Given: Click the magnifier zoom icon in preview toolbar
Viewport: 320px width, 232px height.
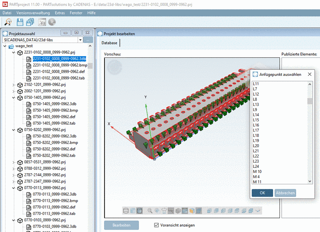Looking at the screenshot, I should pos(150,211).
